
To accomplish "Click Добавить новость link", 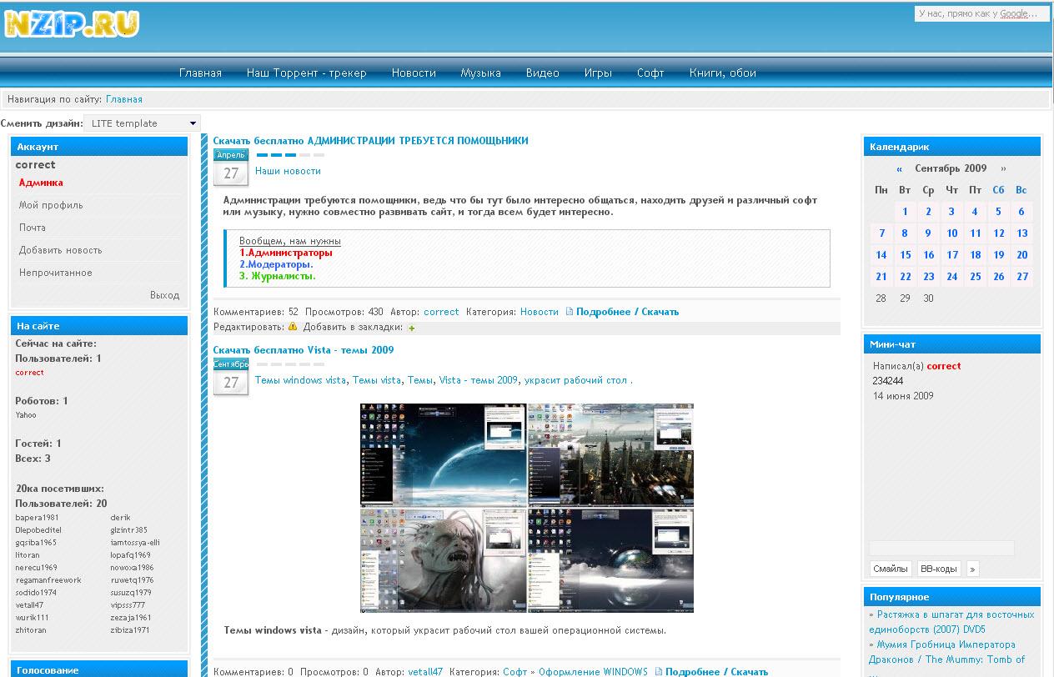I will pyautogui.click(x=60, y=250).
